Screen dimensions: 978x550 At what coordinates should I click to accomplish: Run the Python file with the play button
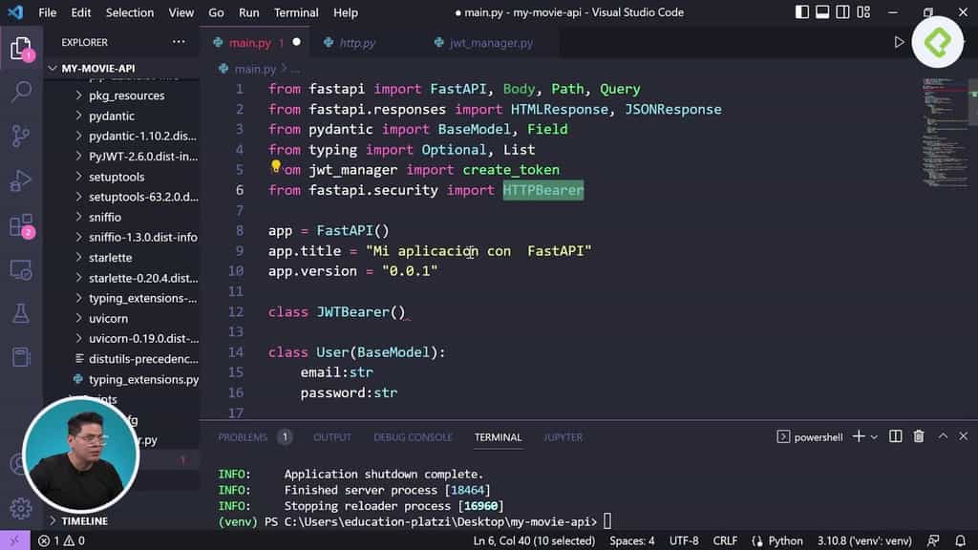coord(898,42)
